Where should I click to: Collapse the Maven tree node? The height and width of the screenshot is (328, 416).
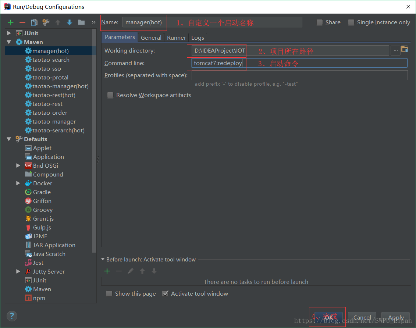pos(9,42)
